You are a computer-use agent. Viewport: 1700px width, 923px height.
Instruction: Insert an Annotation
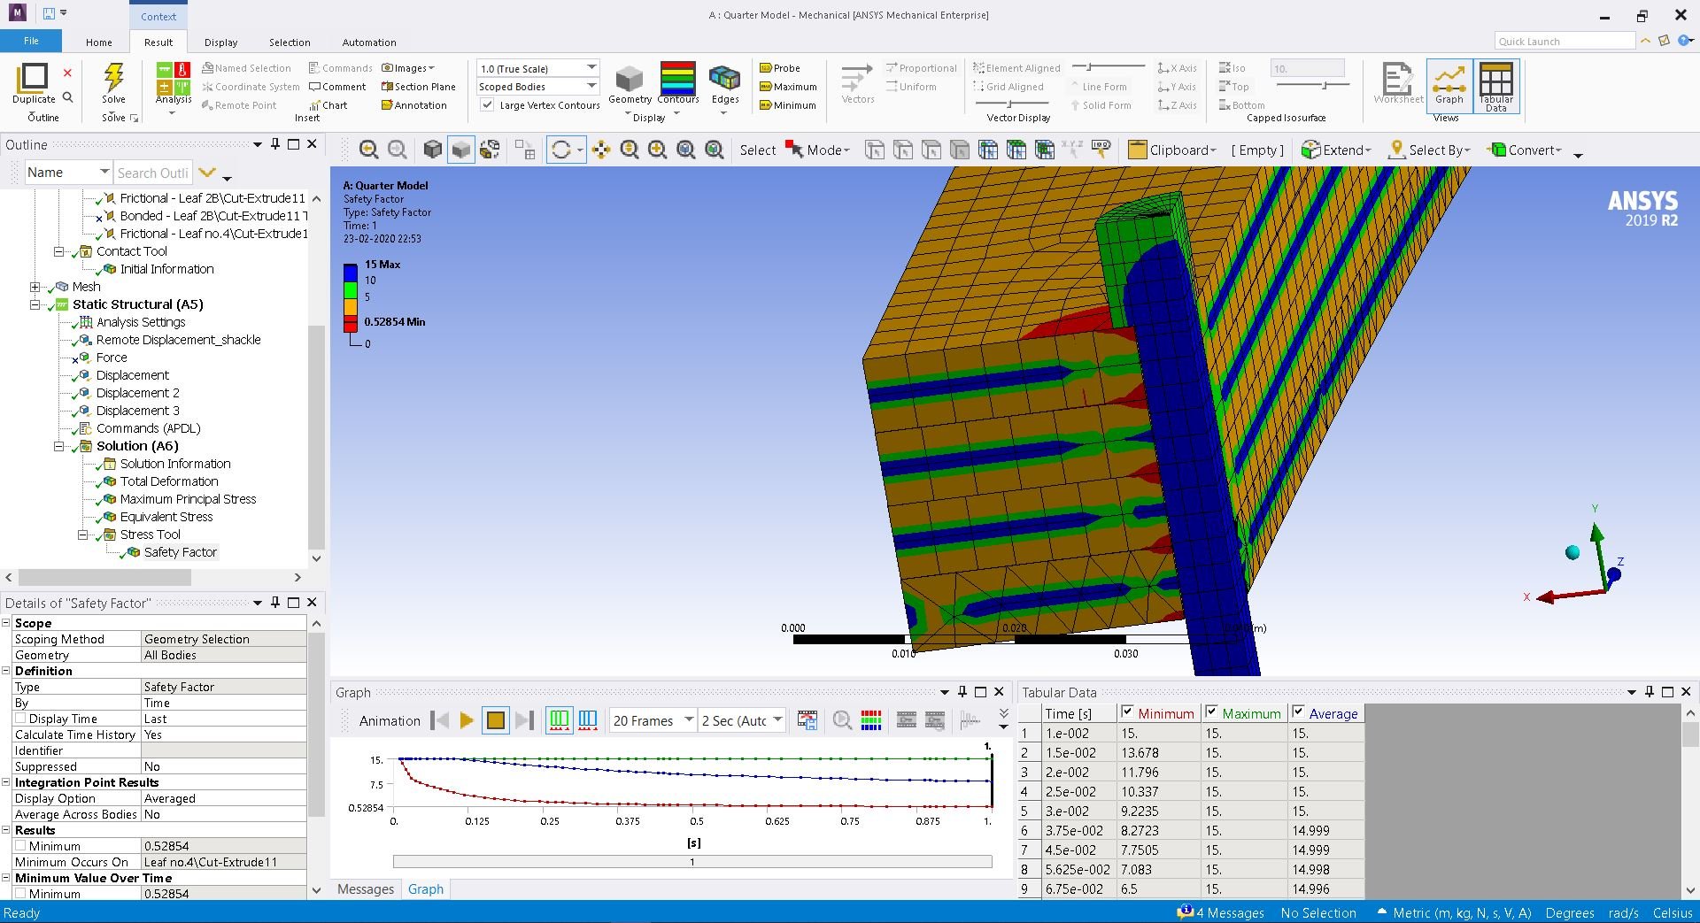tap(414, 105)
